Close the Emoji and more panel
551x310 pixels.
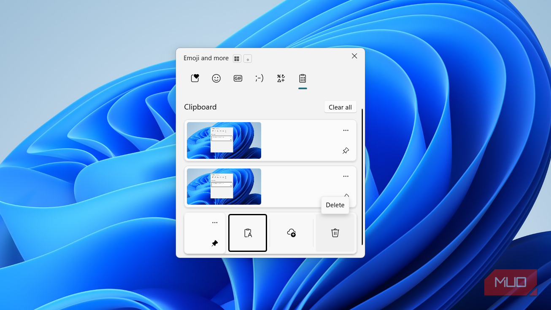coord(354,56)
